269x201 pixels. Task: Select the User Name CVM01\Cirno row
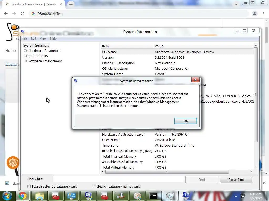pos(177,140)
